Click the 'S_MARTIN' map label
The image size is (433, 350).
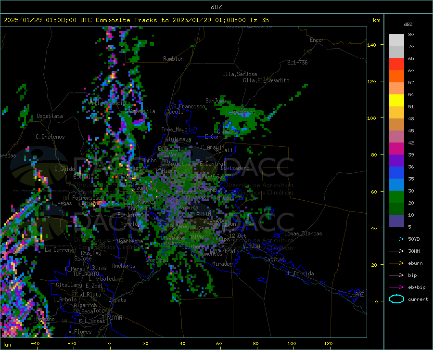pos(199,214)
